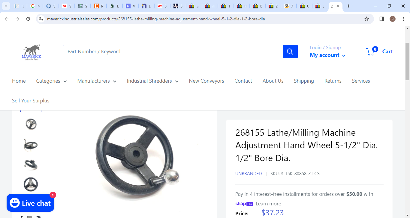Go back with the browser back arrow
410x218 pixels.
[7, 19]
